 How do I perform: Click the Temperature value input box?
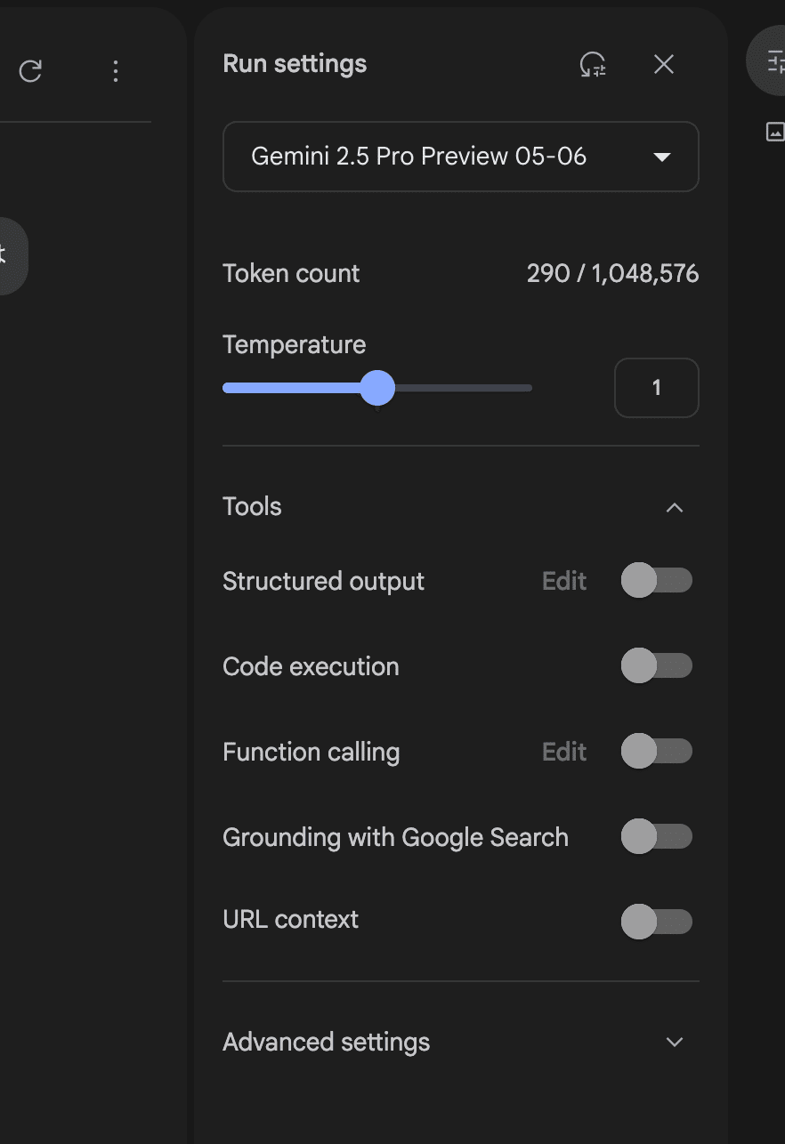[656, 388]
